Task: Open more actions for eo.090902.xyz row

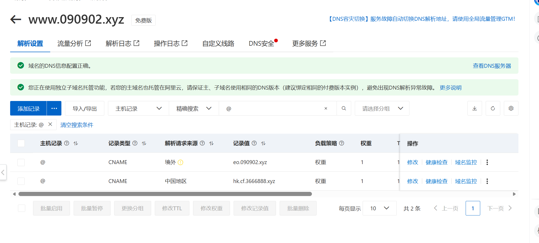Action: tap(487, 162)
